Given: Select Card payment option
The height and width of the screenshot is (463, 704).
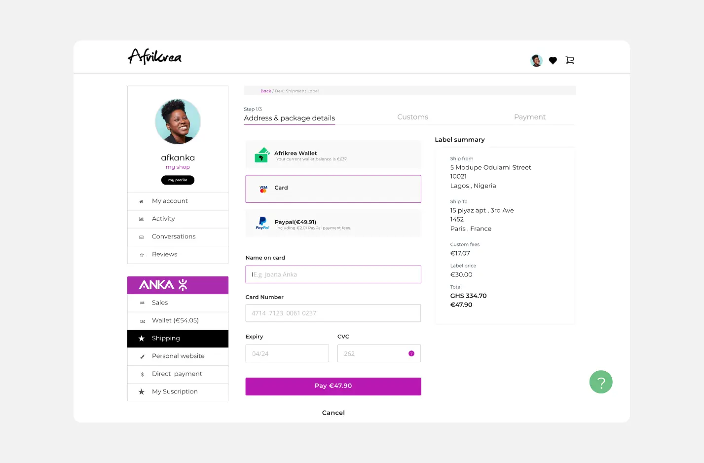Looking at the screenshot, I should click(x=333, y=189).
